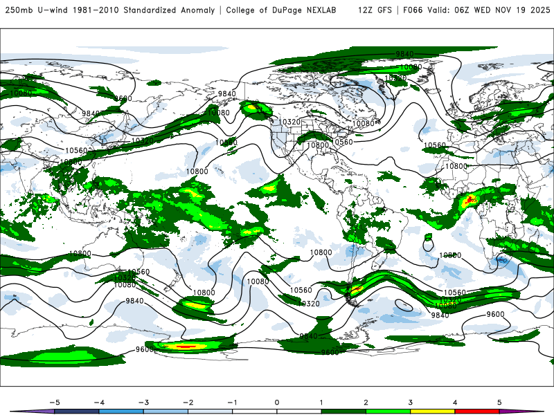Click the yellow anomaly core over western Canada
The height and width of the screenshot is (415, 554).
[x=251, y=107]
